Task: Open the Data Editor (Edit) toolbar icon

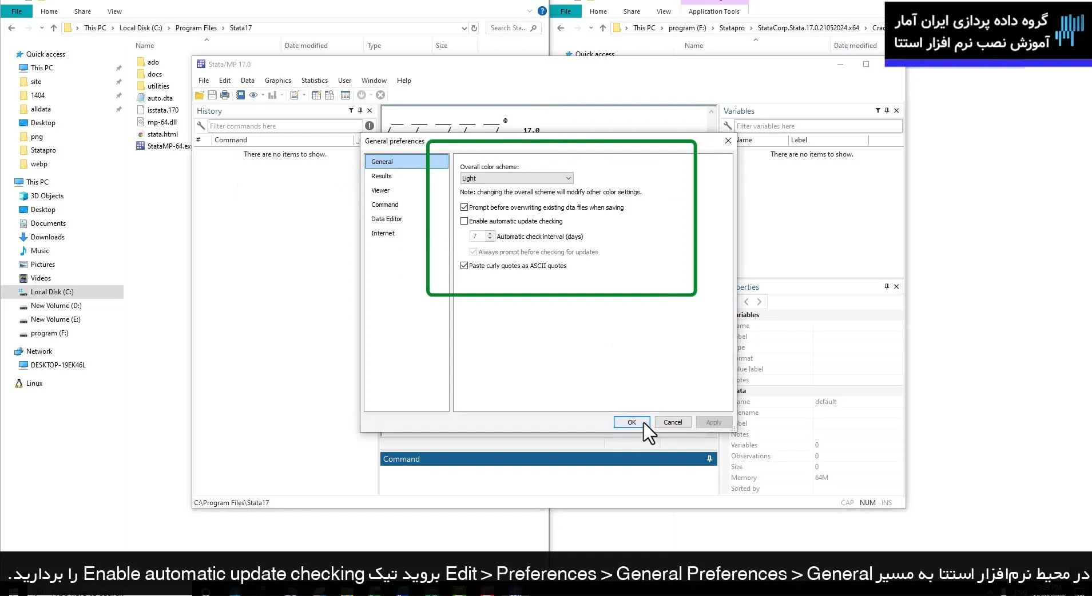Action: 316,95
